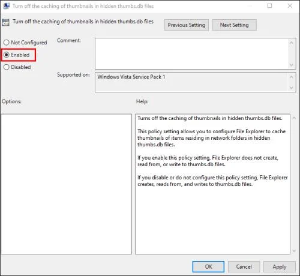Confirm with the OK button

[x=208, y=266]
